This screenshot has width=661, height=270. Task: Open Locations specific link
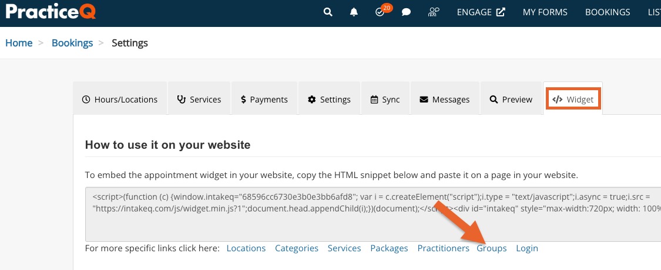pyautogui.click(x=246, y=248)
